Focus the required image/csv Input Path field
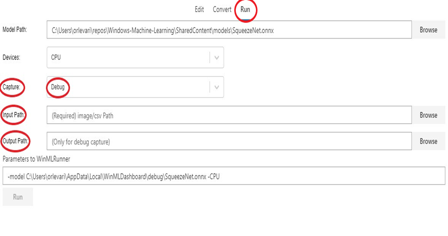The height and width of the screenshot is (236, 448). [x=229, y=115]
